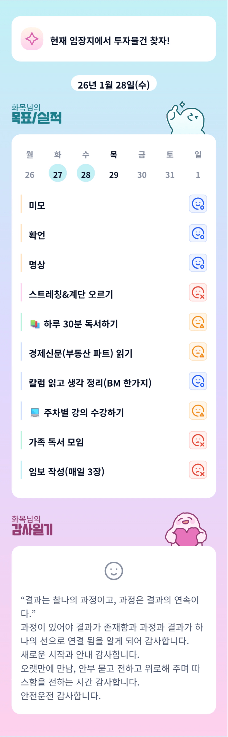The width and height of the screenshot is (228, 737).
Task: Click the red status icon for 임보 작성
Action: pos(198,470)
